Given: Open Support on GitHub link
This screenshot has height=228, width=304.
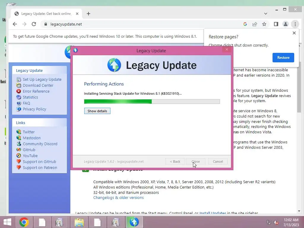Looking at the screenshot, I should click(39, 162).
